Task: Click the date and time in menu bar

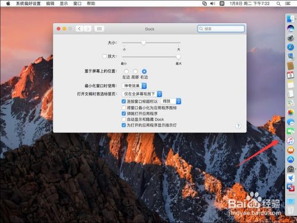Action: click(249, 4)
